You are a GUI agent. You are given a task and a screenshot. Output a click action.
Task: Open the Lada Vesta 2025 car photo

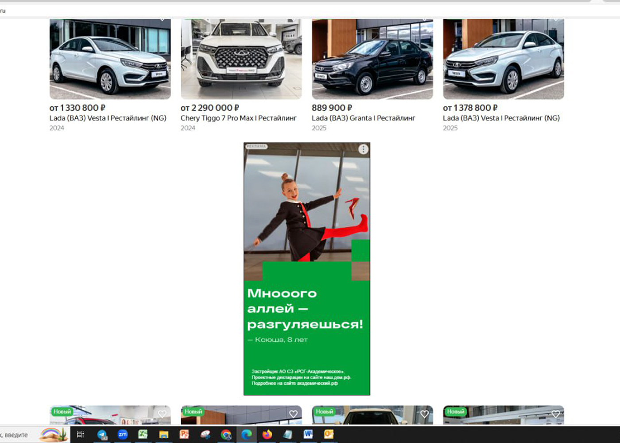point(503,59)
